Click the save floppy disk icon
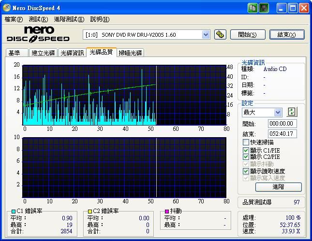 point(264,8)
